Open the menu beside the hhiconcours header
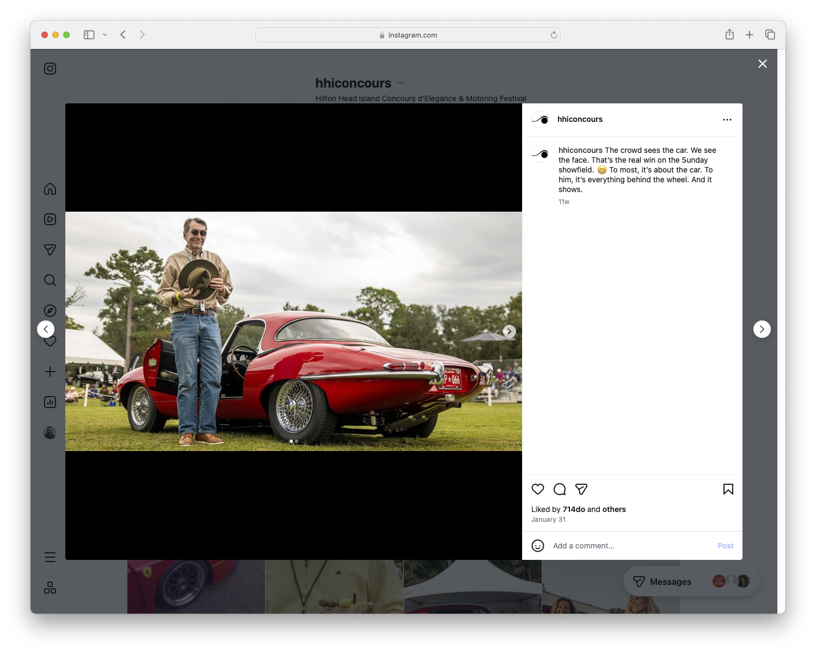Screen dimensions: 816x654 [400, 83]
